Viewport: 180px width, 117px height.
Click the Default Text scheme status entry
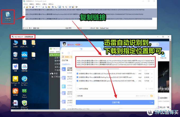point(104,28)
